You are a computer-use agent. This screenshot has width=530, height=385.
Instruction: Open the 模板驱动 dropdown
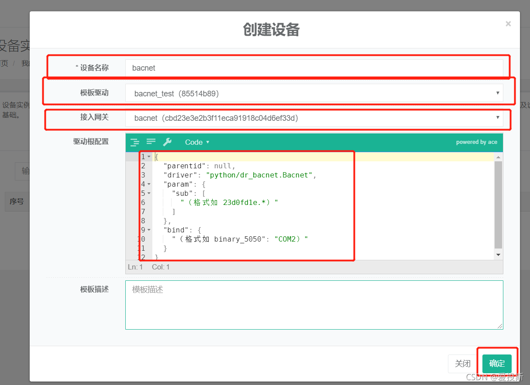tap(314, 93)
